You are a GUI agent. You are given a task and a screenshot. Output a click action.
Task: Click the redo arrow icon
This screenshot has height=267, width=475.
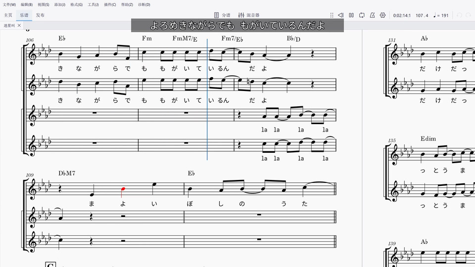(x=469, y=15)
